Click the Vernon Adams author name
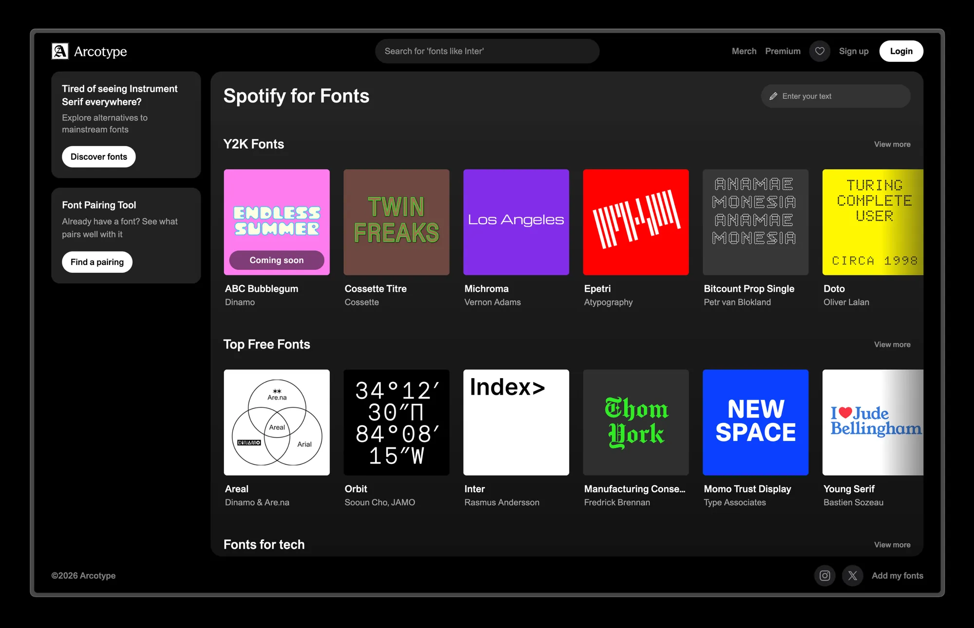 tap(492, 302)
